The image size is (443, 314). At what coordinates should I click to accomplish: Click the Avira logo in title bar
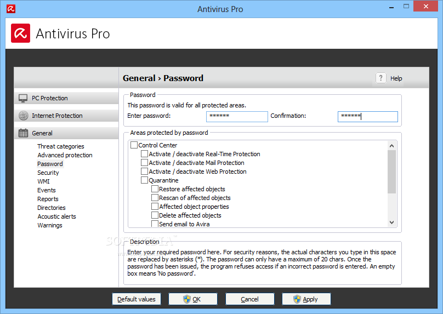pos(11,9)
